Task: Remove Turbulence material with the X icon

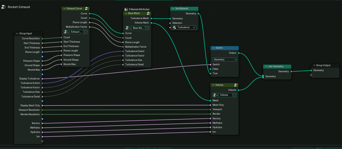Action: click(x=194, y=27)
